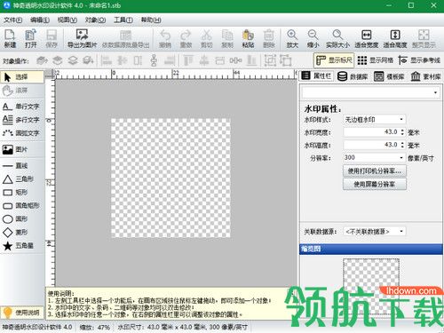The height and width of the screenshot is (333, 444).
Task: Open the 水印样式 watermark style dropdown
Action: coord(375,119)
